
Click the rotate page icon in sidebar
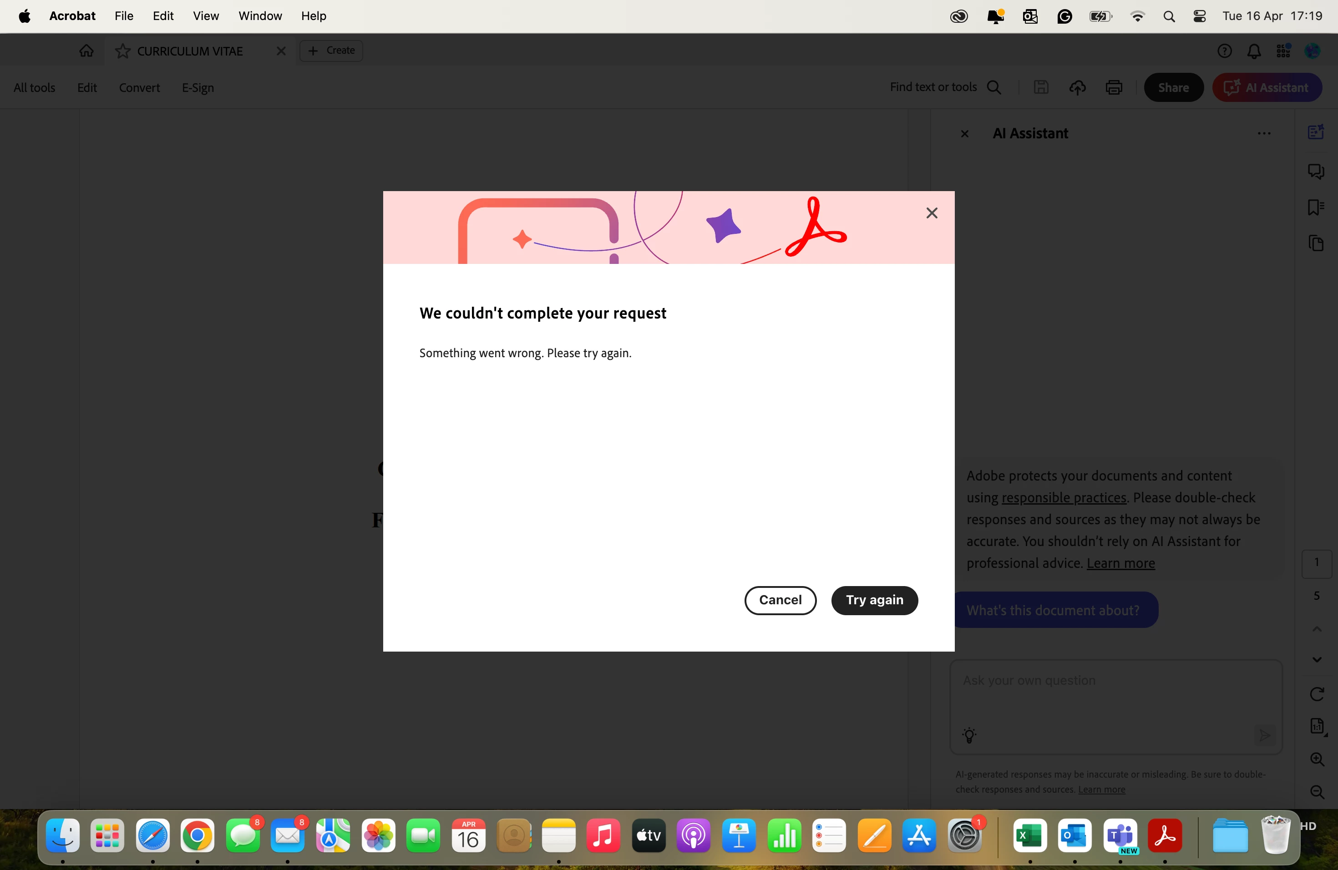tap(1317, 695)
